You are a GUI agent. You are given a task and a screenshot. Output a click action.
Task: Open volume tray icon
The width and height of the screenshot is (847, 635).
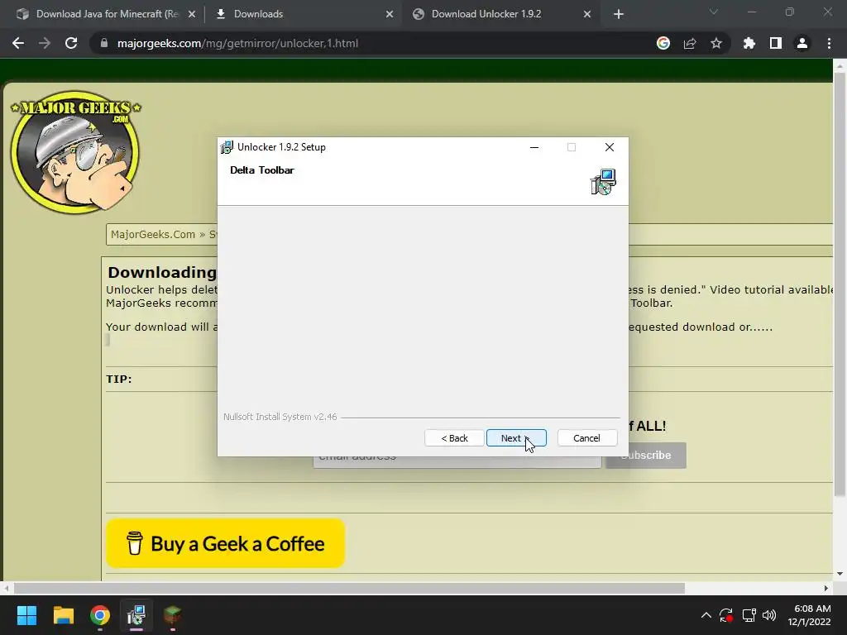click(769, 615)
